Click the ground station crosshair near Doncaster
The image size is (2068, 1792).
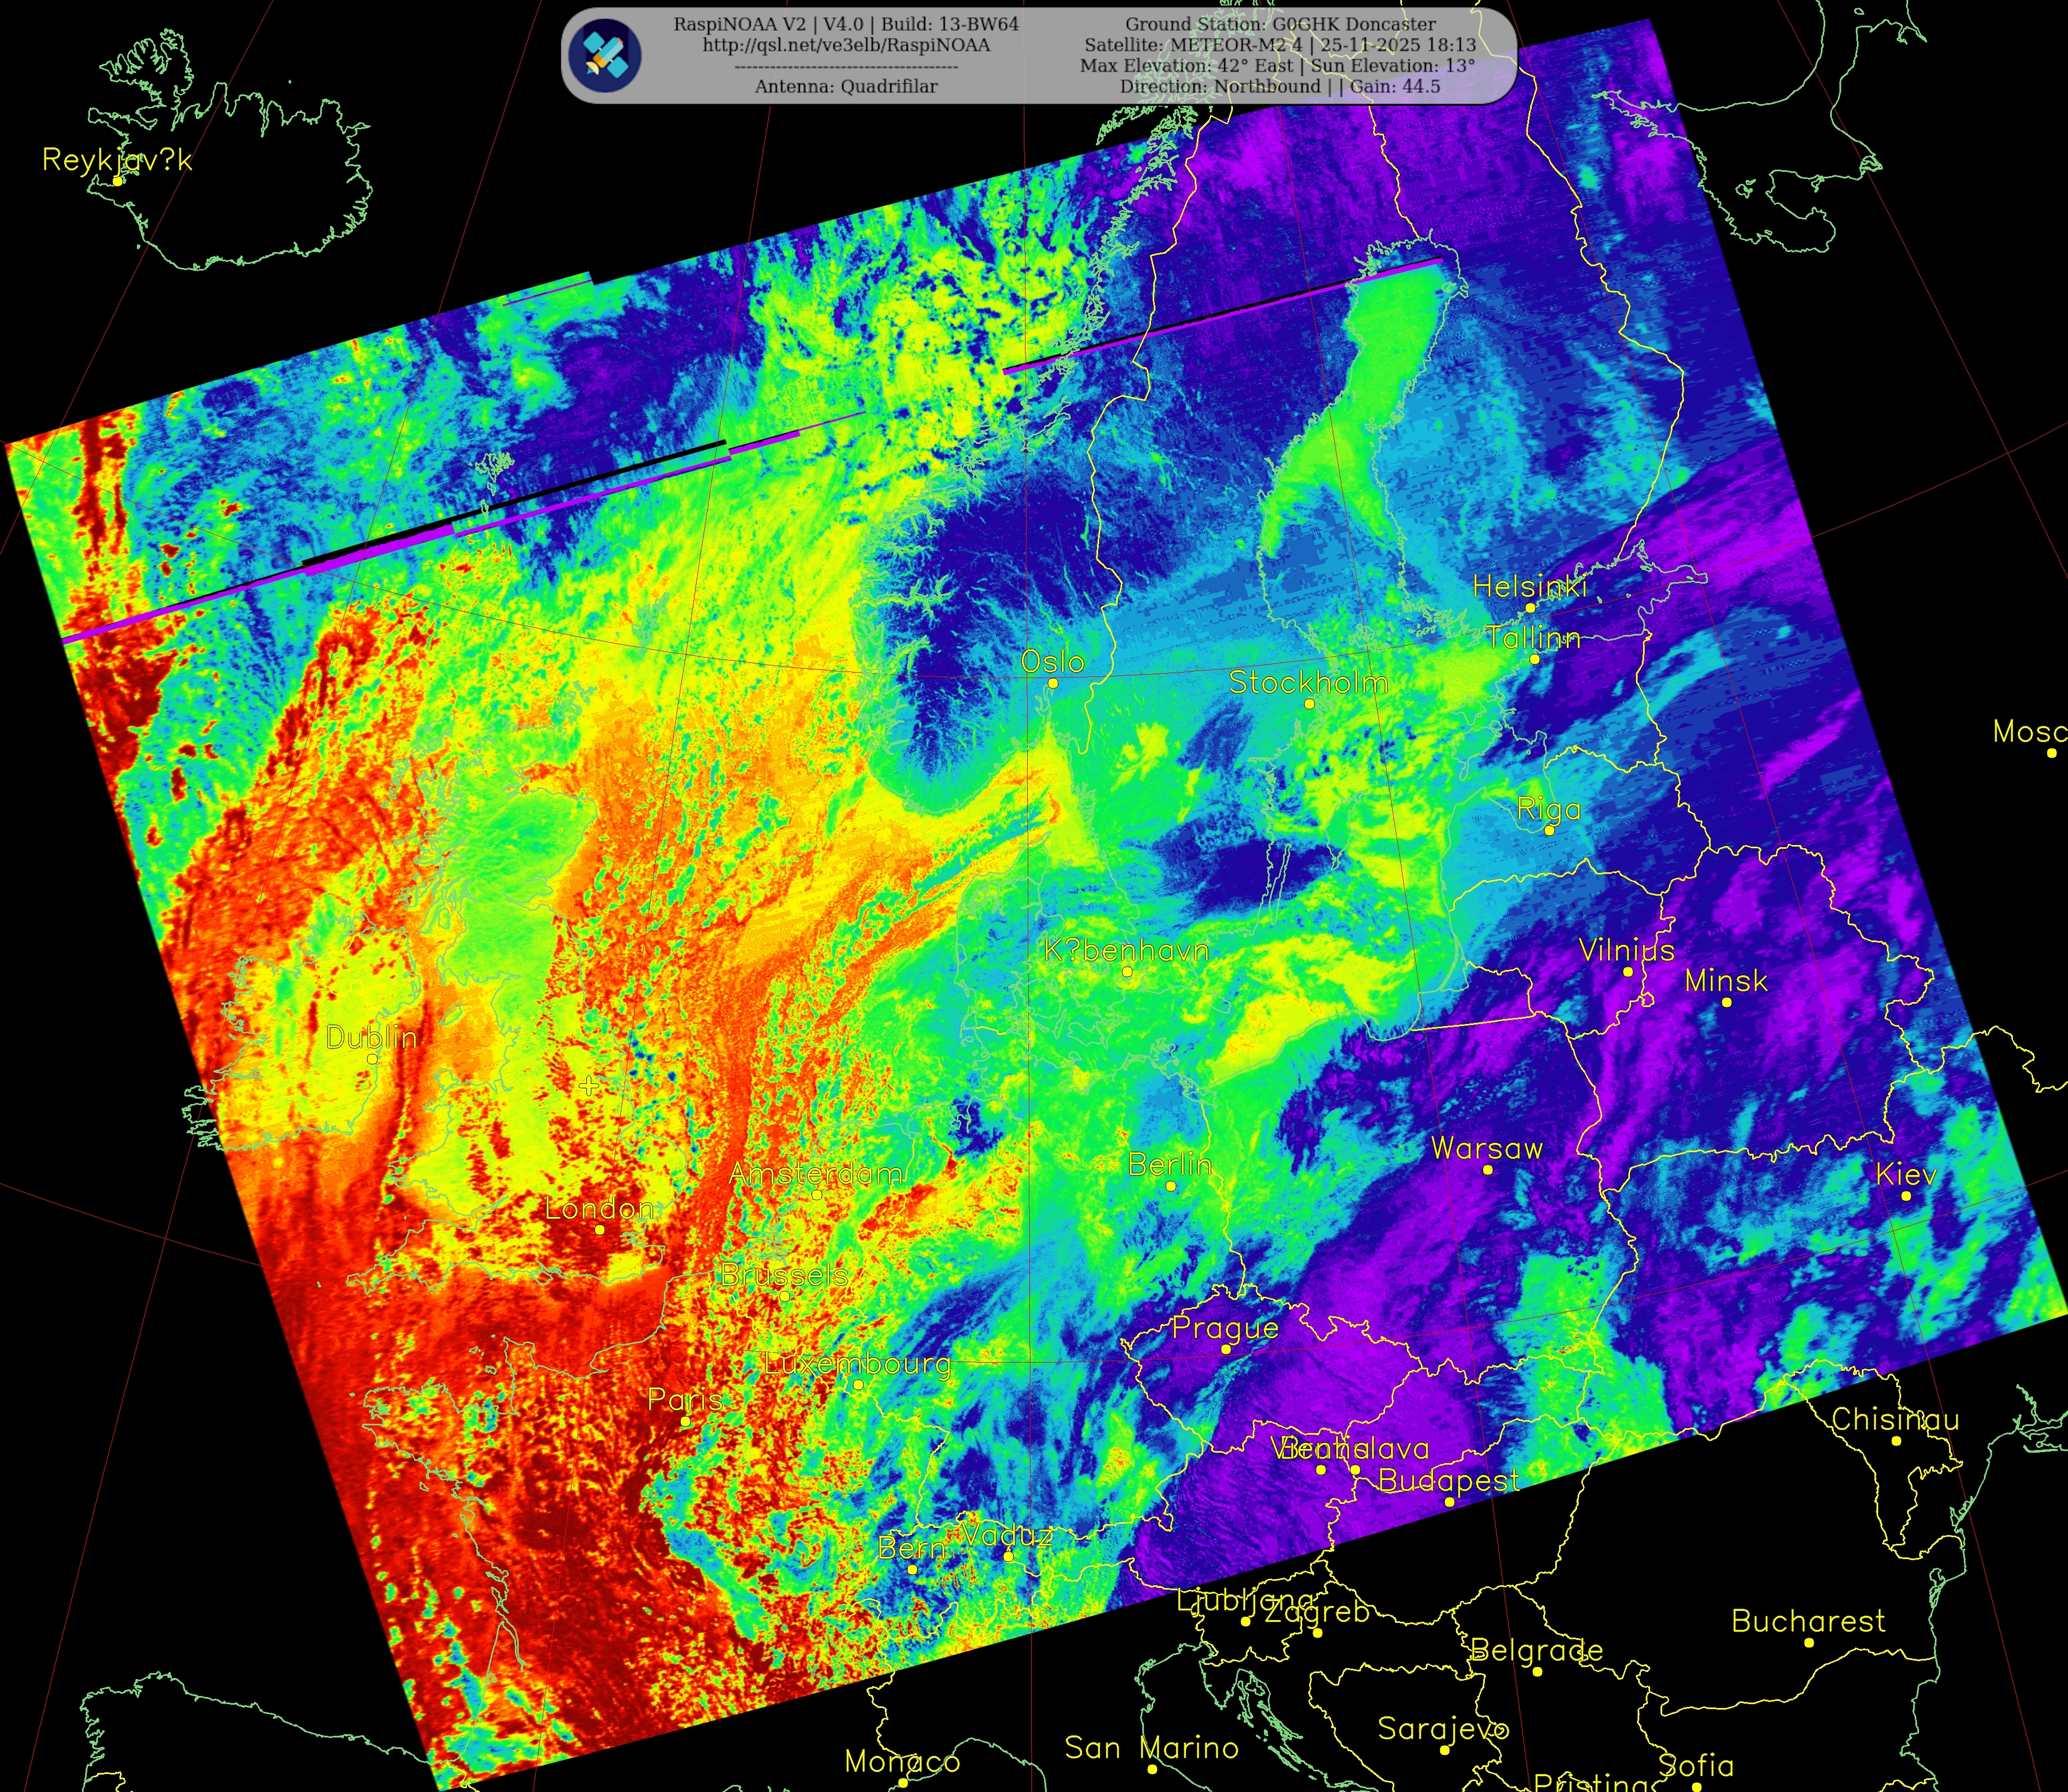tap(588, 1086)
